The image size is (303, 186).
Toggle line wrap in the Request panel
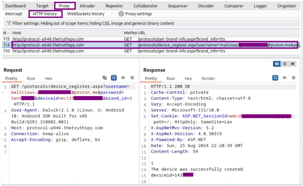point(114,78)
